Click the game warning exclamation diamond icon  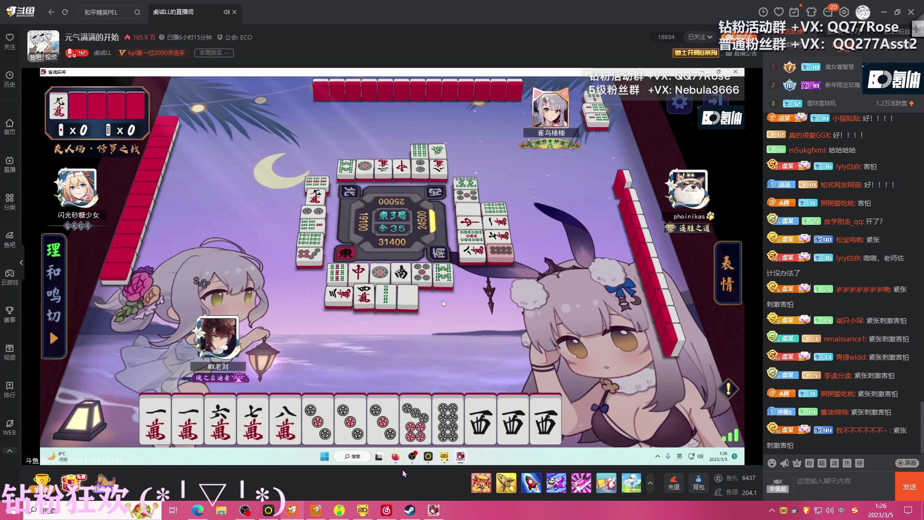[729, 389]
